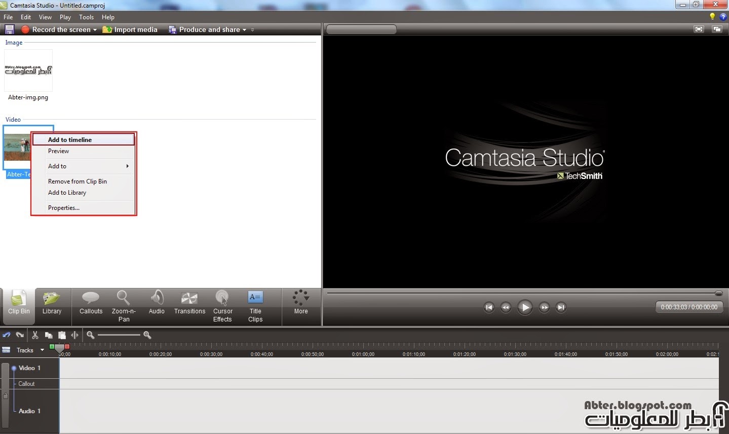Jump to previous clip in preview
This screenshot has width=729, height=434.
coord(489,307)
